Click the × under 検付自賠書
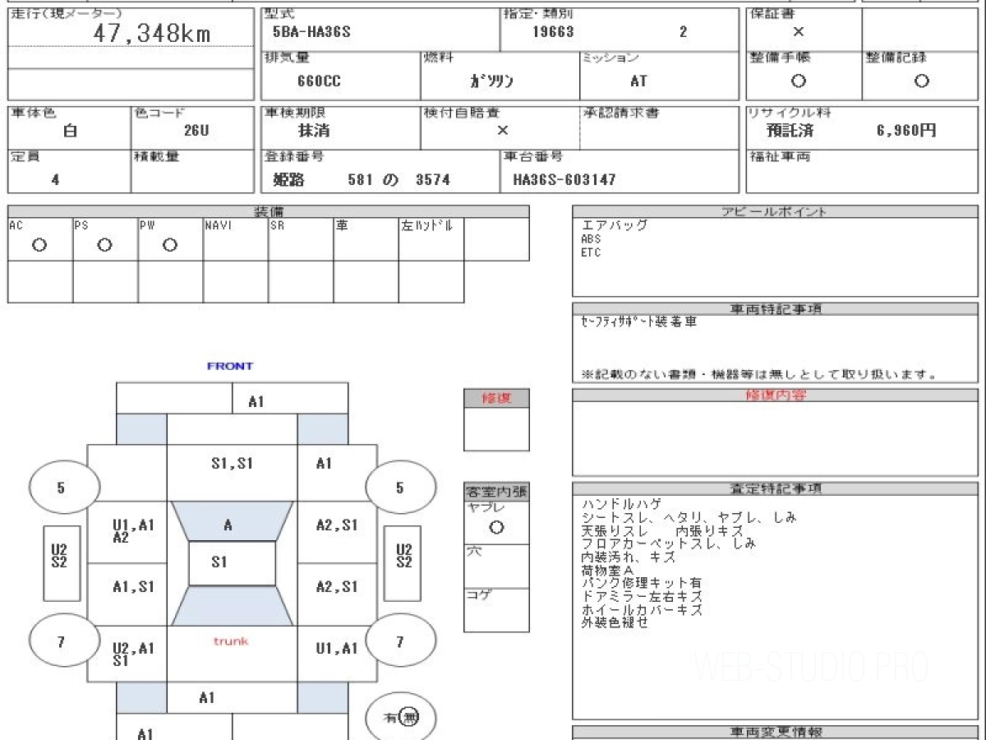 [x=502, y=131]
